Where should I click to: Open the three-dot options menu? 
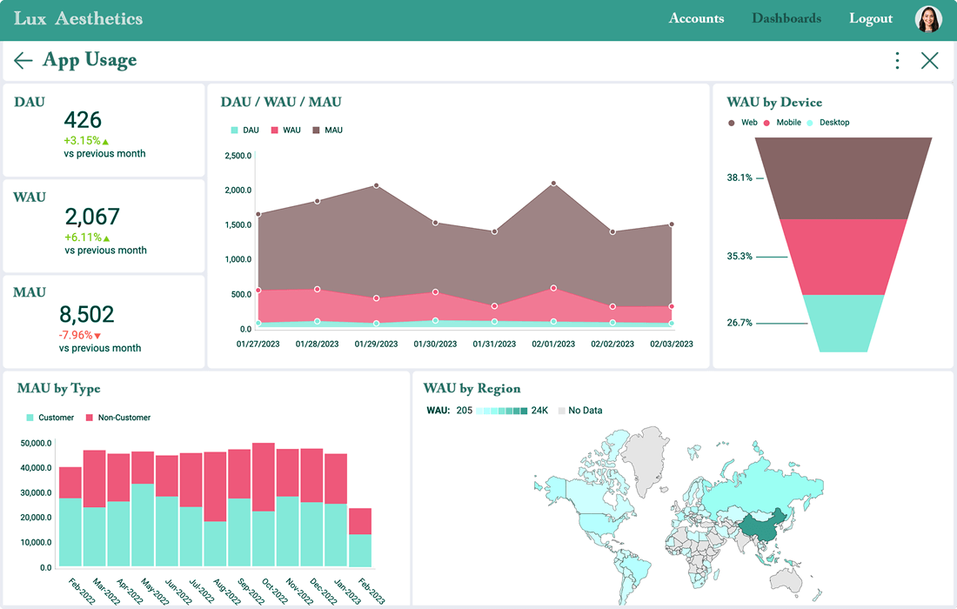[x=897, y=60]
